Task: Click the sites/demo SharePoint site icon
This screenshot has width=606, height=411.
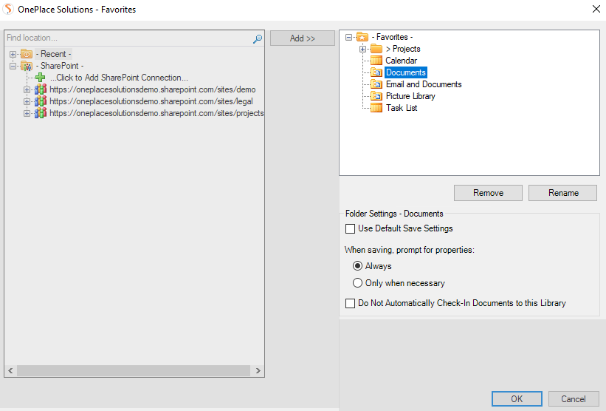Action: click(x=41, y=89)
